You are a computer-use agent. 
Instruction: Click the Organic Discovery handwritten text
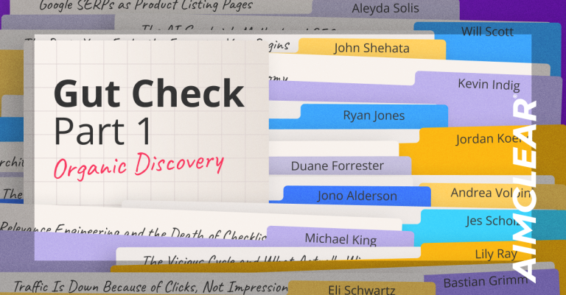click(139, 166)
